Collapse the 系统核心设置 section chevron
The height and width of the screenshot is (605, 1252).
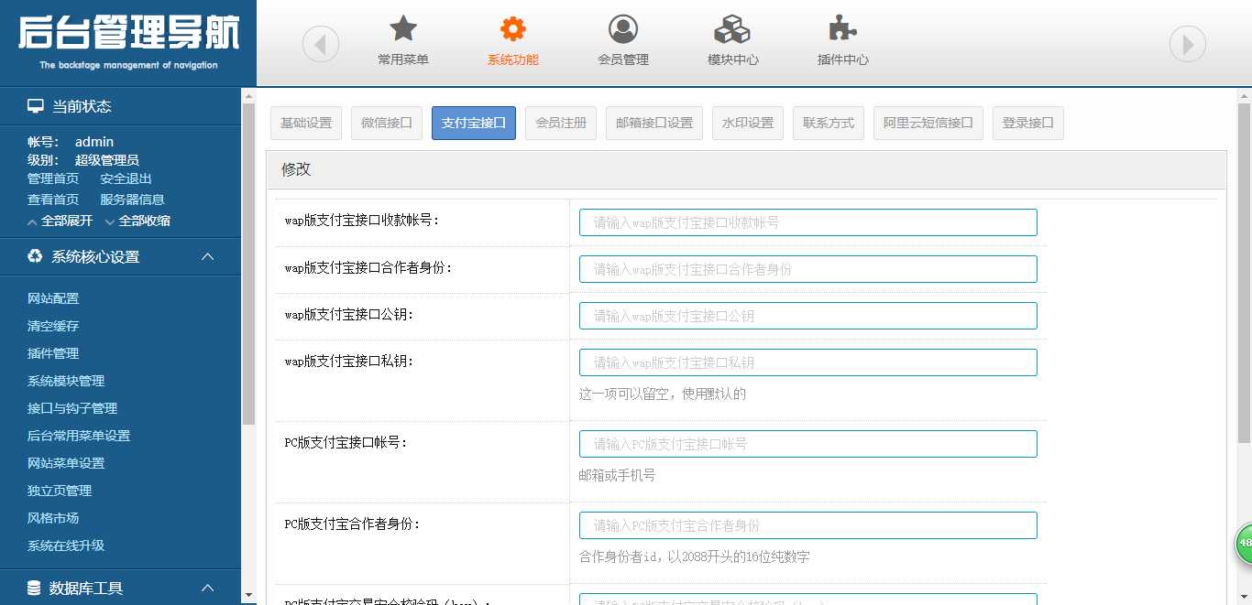(208, 256)
